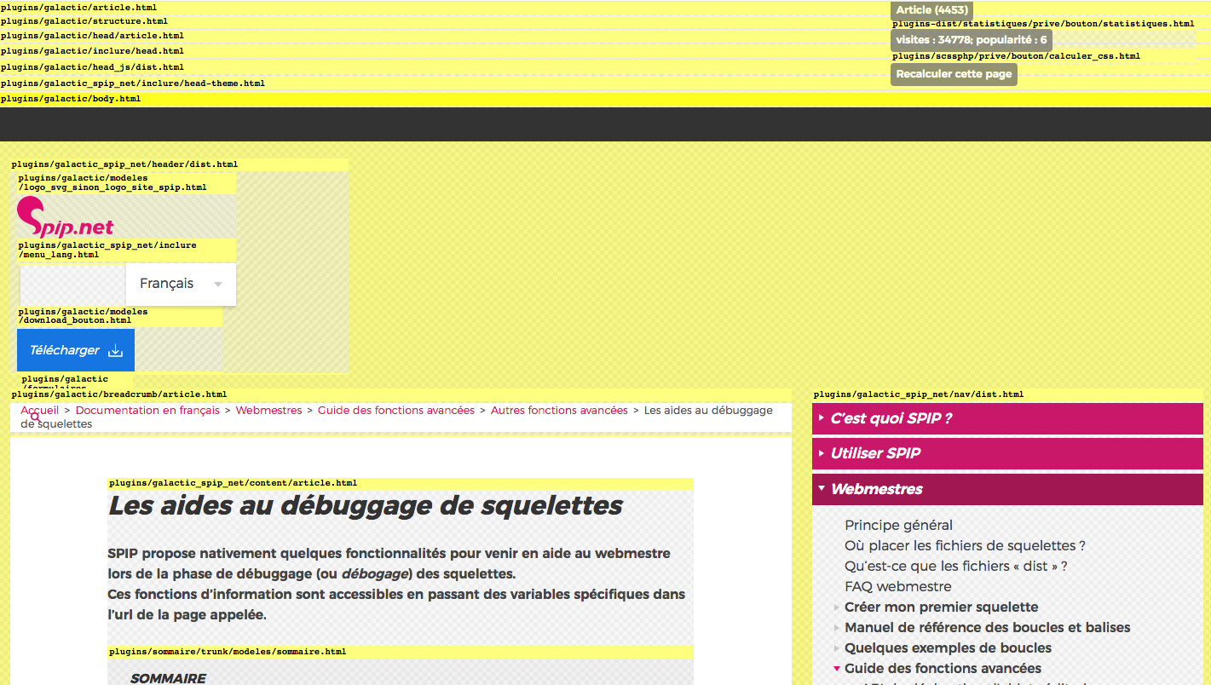Expand the "Utiliser SPIP" navigation section
Screen dimensions: 1211x685
[875, 453]
